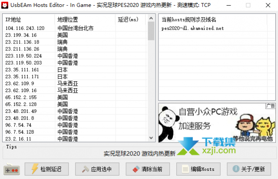The image size is (278, 179).
Task: Click the game controller icon
Action: coord(12,169)
